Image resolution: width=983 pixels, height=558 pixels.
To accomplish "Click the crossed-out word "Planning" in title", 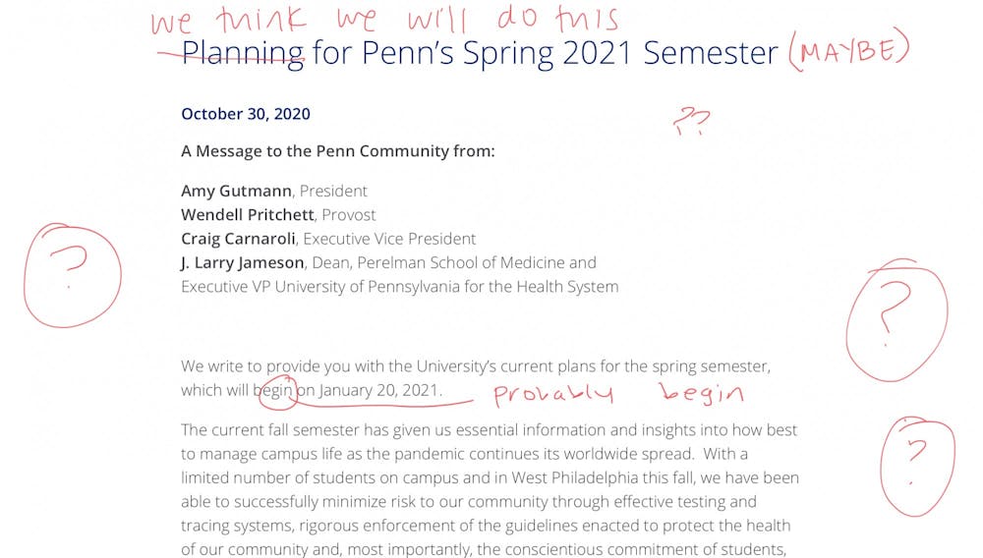I will [242, 52].
